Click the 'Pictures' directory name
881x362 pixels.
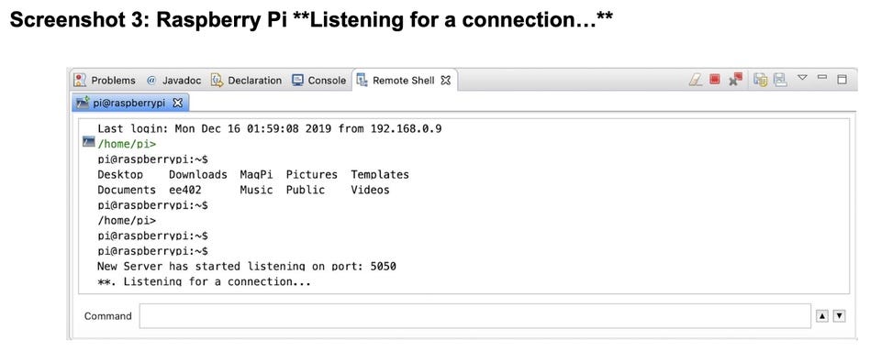coord(312,174)
